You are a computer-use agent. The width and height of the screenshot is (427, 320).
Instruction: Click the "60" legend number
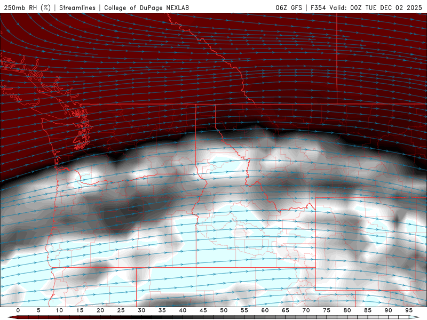pyautogui.click(x=265, y=310)
